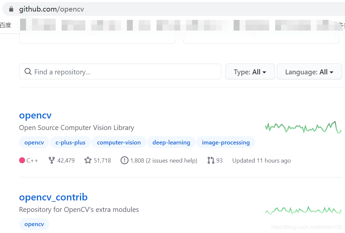Open the opencv repository link
The width and height of the screenshot is (345, 233).
(35, 115)
